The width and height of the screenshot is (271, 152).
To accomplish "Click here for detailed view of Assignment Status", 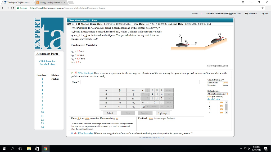I will pyautogui.click(x=47, y=63).
